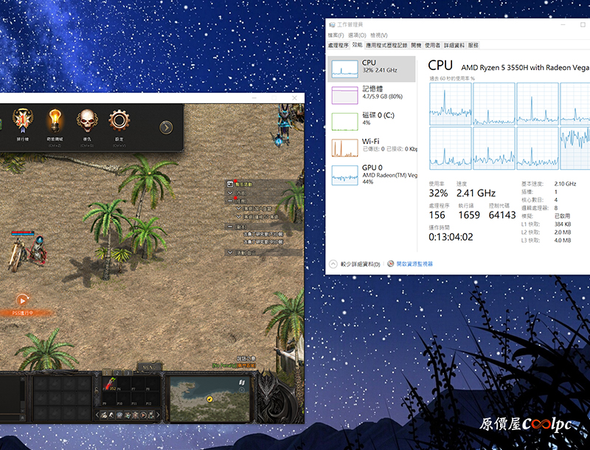Click the right arrow of shortcut icon bar
The height and width of the screenshot is (450, 590).
[x=158, y=415]
